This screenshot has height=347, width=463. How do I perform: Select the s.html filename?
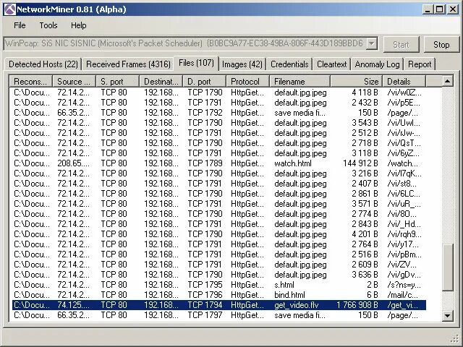[x=284, y=285]
